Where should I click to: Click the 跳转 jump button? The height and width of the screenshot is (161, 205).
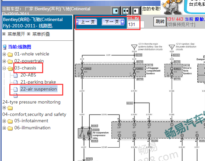[x=160, y=22]
